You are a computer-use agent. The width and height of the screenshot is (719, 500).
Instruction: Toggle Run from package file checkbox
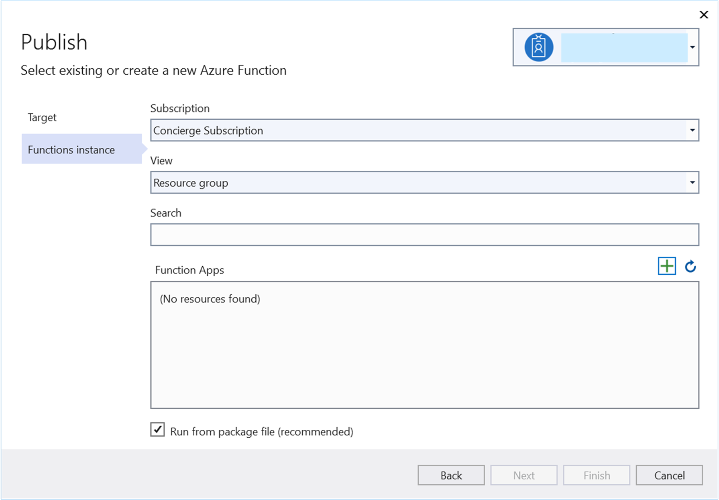pos(157,430)
